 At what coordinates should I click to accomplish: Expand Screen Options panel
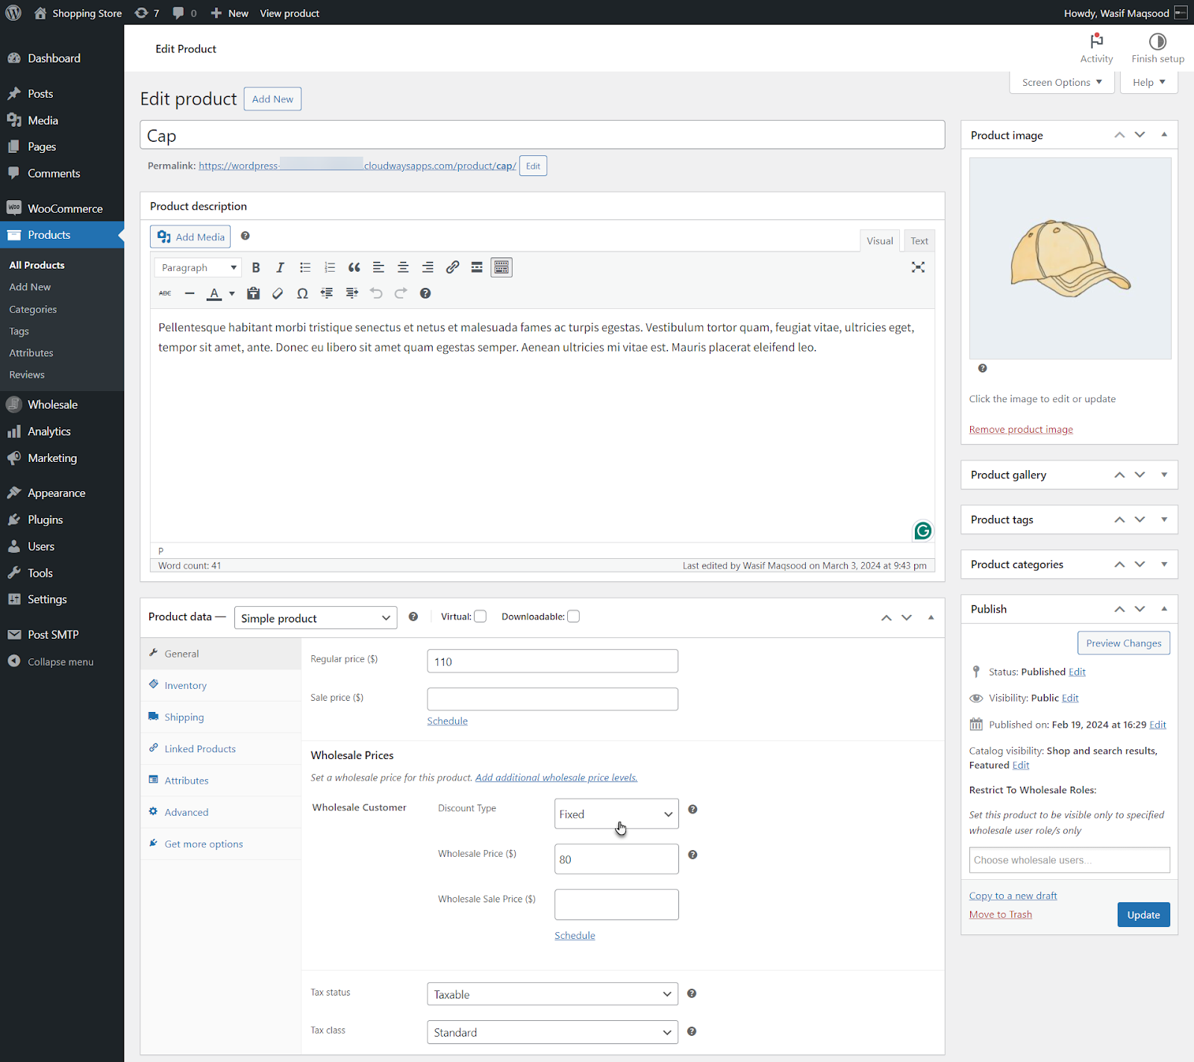coord(1062,82)
